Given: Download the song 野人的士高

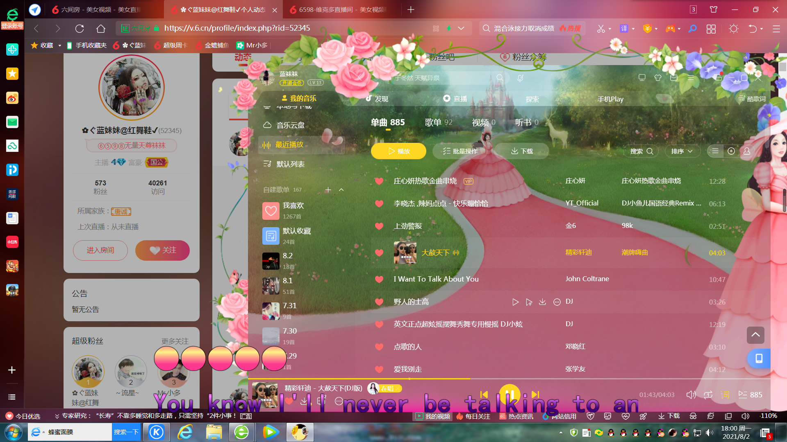Looking at the screenshot, I should point(542,302).
